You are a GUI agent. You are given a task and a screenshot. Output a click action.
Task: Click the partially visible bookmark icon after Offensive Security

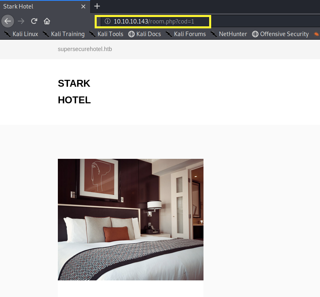point(316,34)
